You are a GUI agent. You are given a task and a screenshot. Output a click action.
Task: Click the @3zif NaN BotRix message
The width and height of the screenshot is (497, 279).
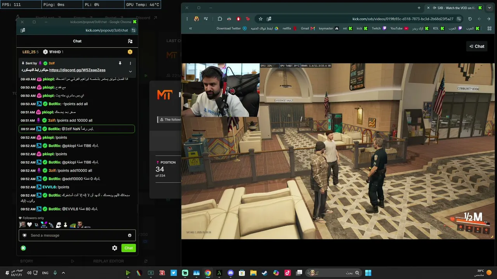pyautogui.click(x=77, y=129)
